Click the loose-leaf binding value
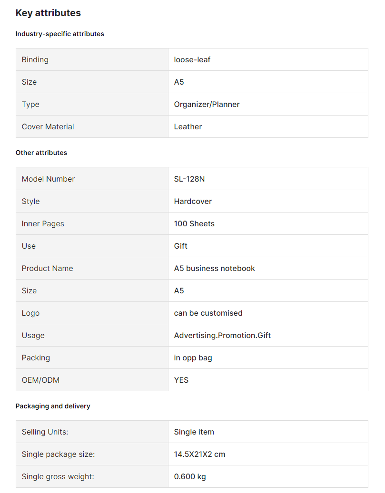This screenshot has height=493, width=385. pos(192,59)
